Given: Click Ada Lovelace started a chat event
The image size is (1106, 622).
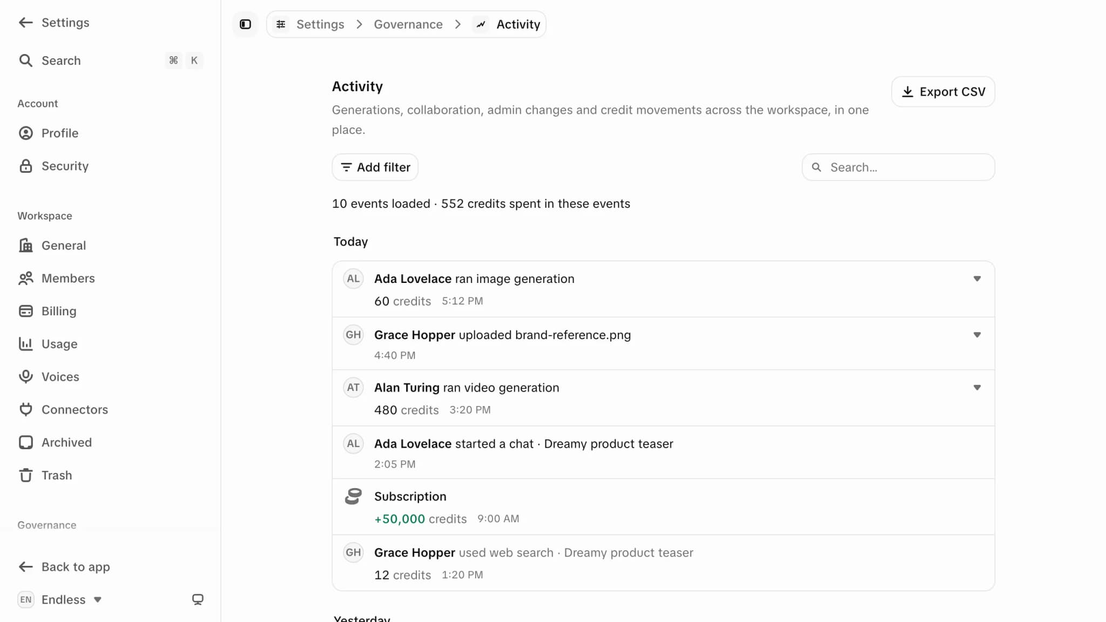Looking at the screenshot, I should click(663, 453).
